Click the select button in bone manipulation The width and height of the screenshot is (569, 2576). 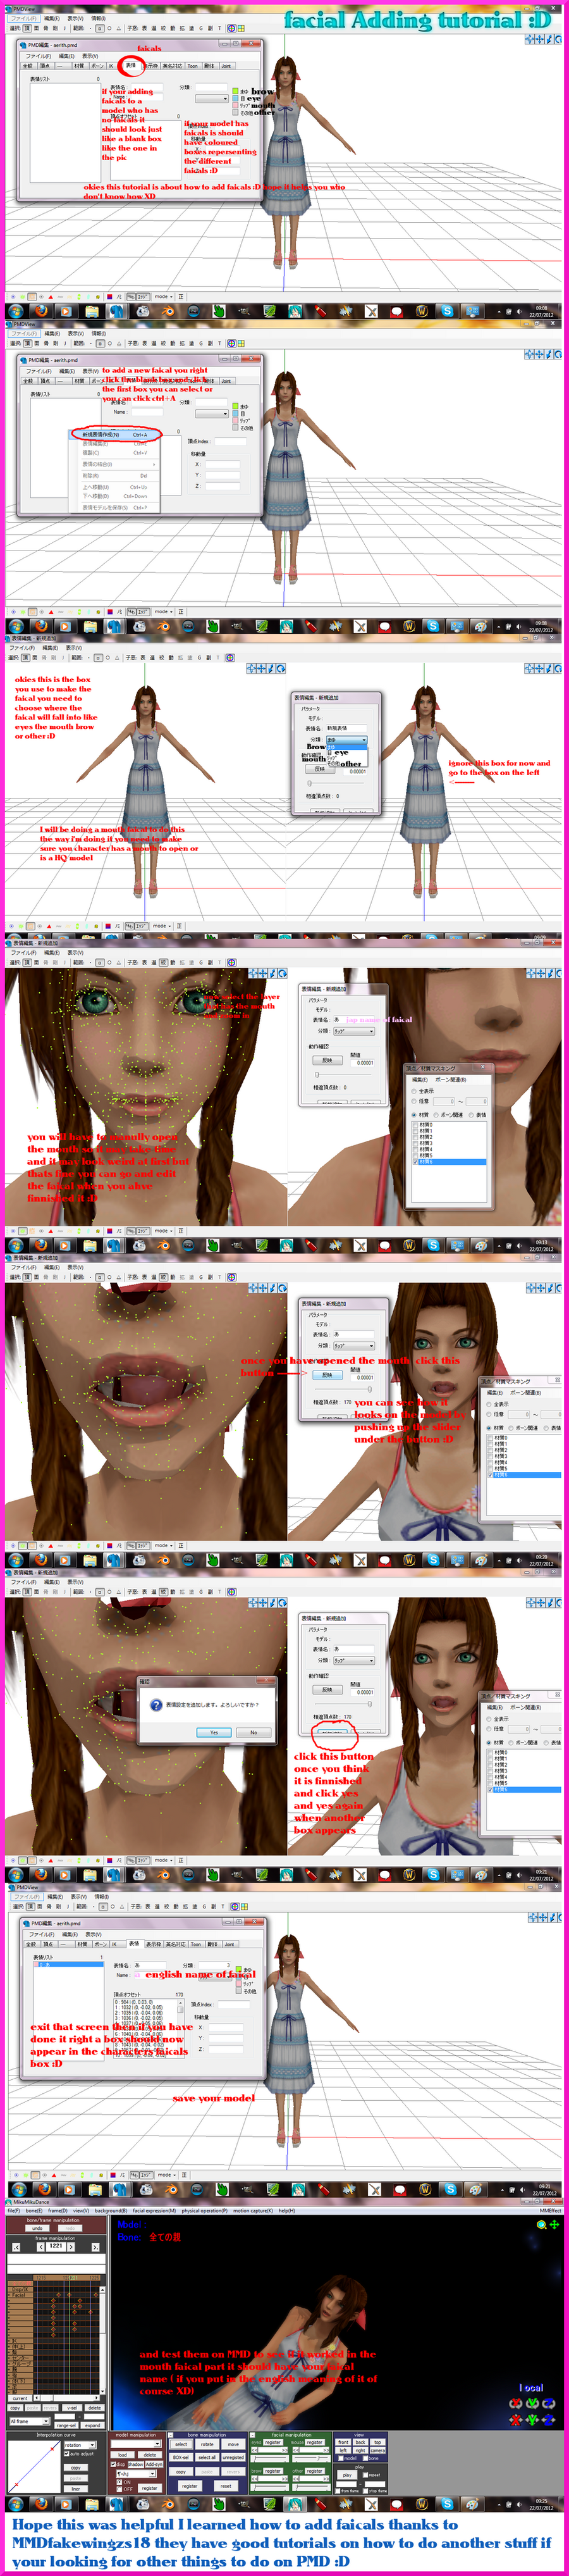(x=181, y=2444)
